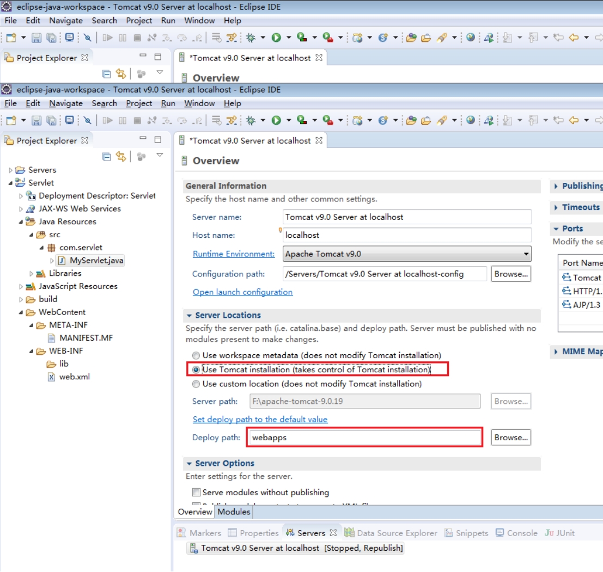Click the Server name input field
This screenshot has width=603, height=572.
(407, 217)
